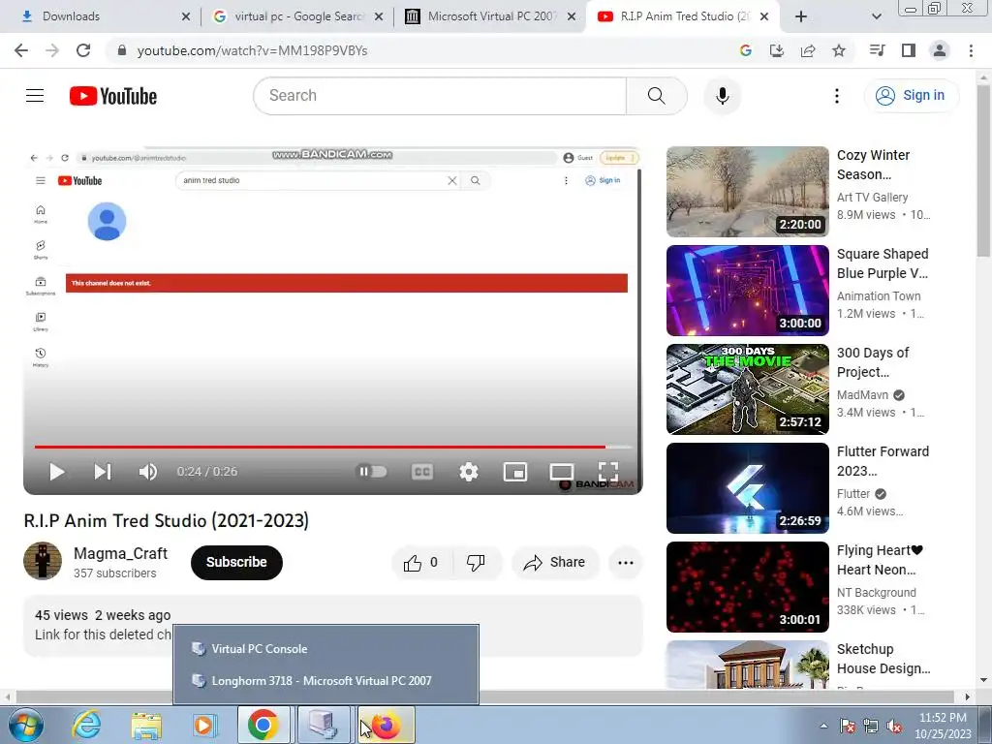Open Windows Media Player from taskbar

(x=203, y=725)
